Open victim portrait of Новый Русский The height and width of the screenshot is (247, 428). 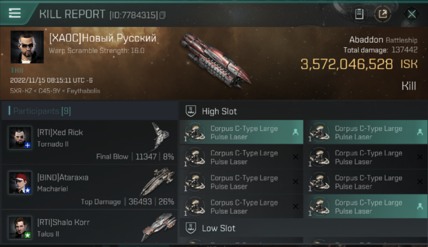pos(27,47)
